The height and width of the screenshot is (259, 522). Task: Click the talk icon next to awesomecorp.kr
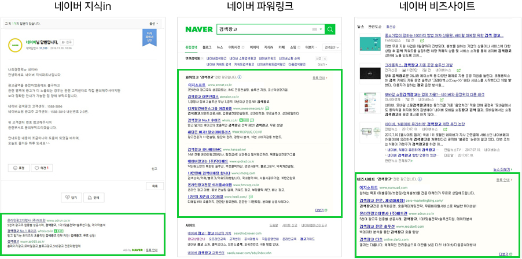click(x=267, y=108)
